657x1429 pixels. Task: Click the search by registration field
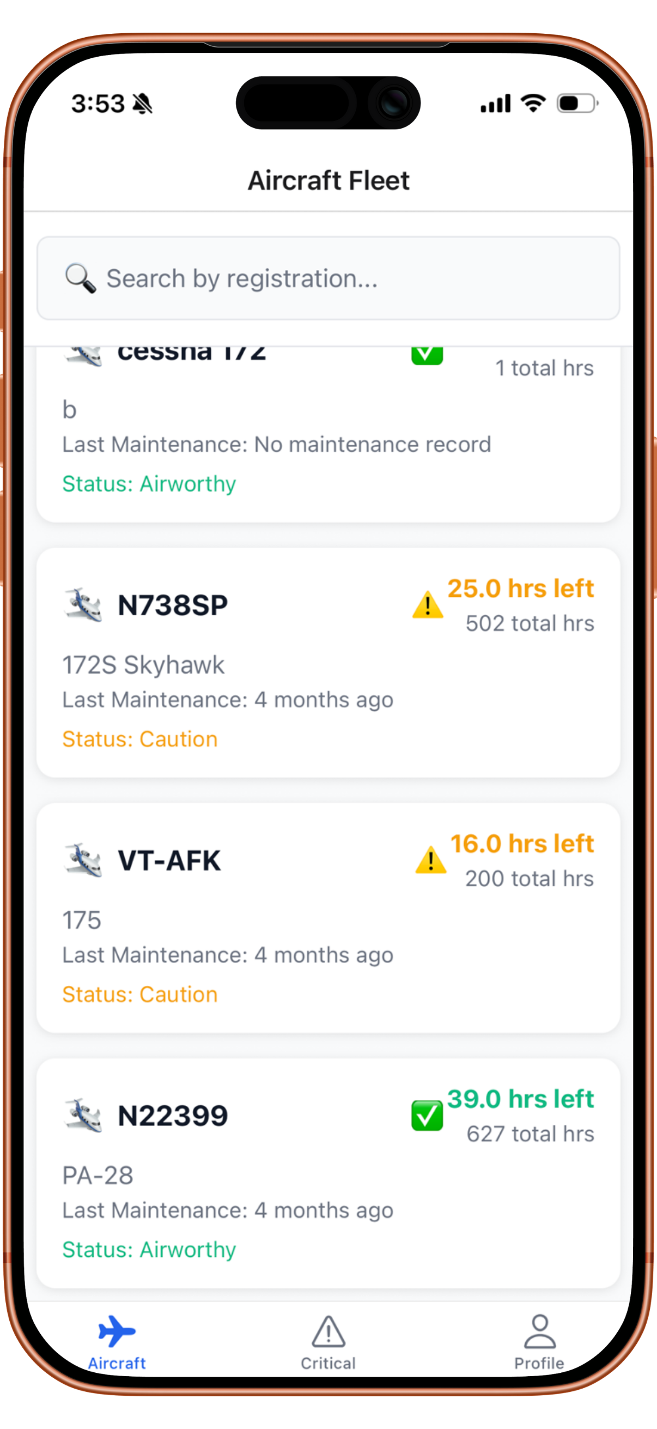pyautogui.click(x=328, y=278)
